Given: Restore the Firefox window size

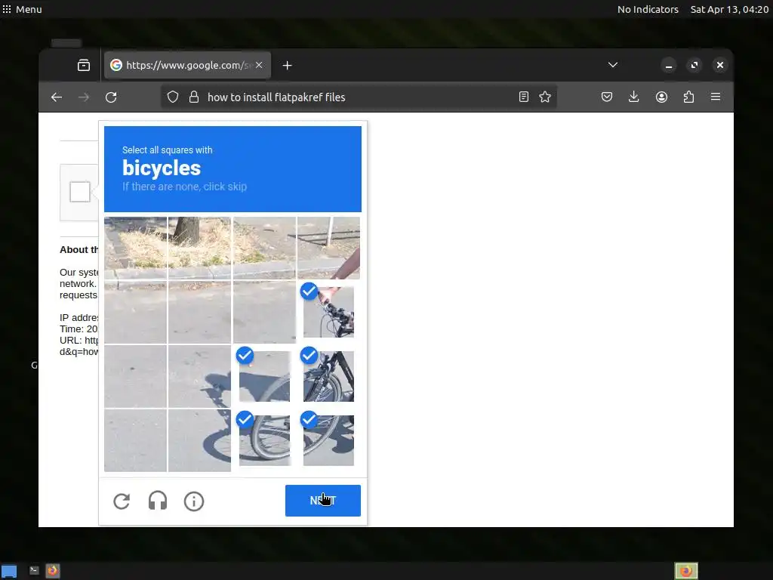Looking at the screenshot, I should [694, 65].
